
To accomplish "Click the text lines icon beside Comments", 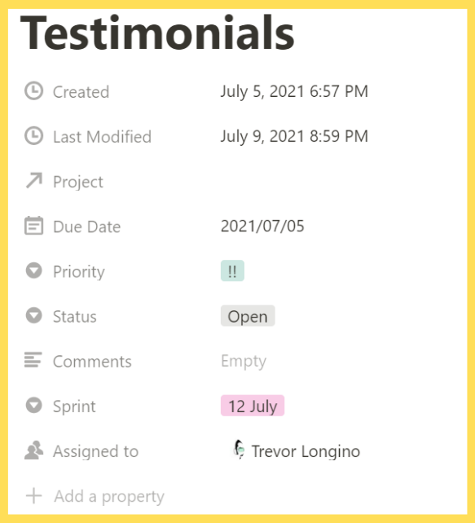I will (33, 360).
